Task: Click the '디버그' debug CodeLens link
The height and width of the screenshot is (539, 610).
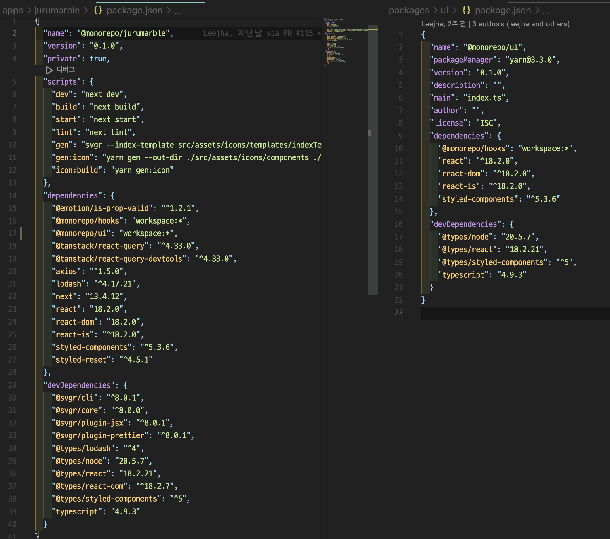Action: tap(65, 70)
